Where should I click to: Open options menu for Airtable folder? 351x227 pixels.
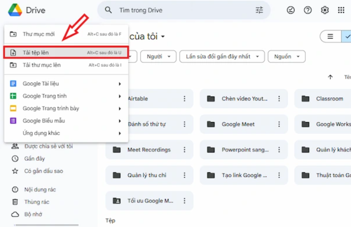click(x=185, y=99)
